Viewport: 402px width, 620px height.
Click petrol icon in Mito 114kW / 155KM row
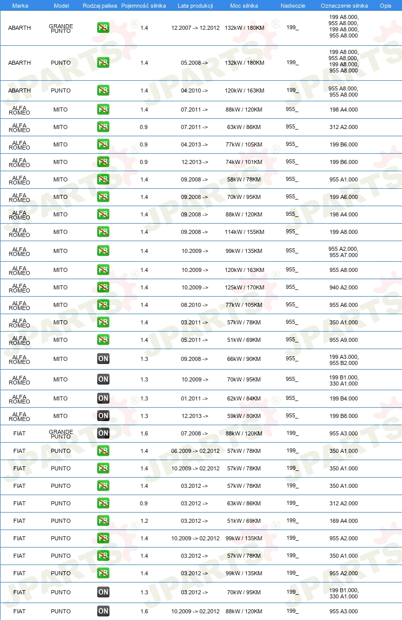pyautogui.click(x=103, y=232)
